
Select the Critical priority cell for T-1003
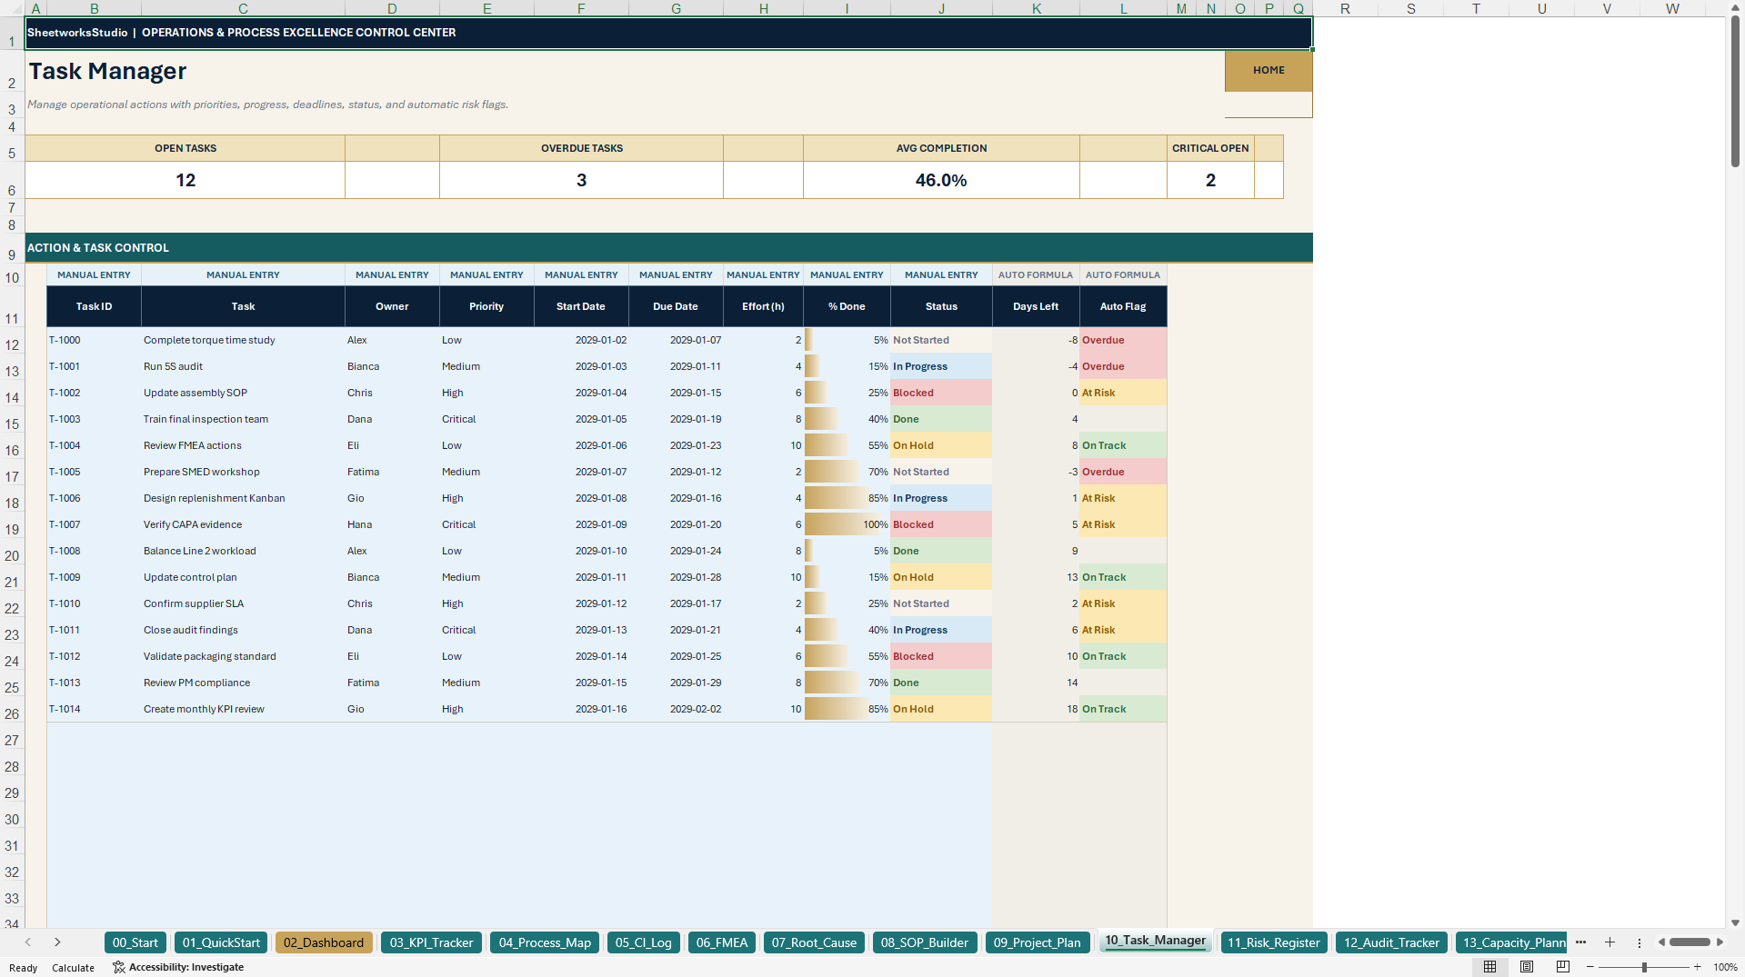pyautogui.click(x=486, y=420)
